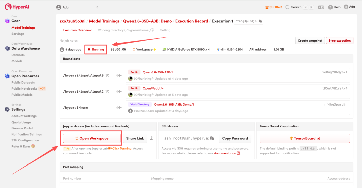The width and height of the screenshot is (362, 188).
Task: Click the Help question mark icon
Action: [330, 7]
